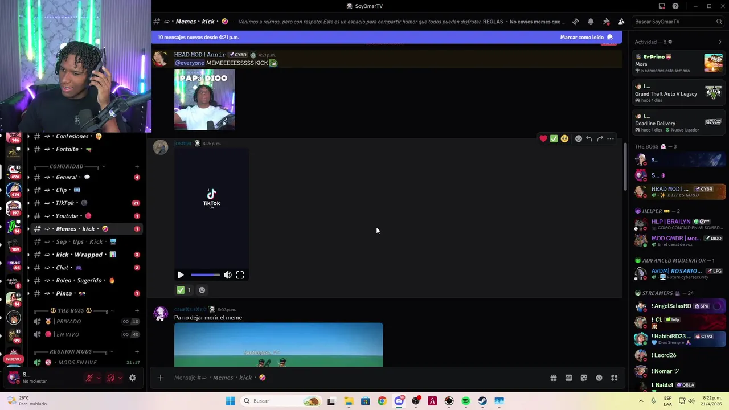
Task: Open the Pa no dejar morir el meme image
Action: click(x=279, y=345)
